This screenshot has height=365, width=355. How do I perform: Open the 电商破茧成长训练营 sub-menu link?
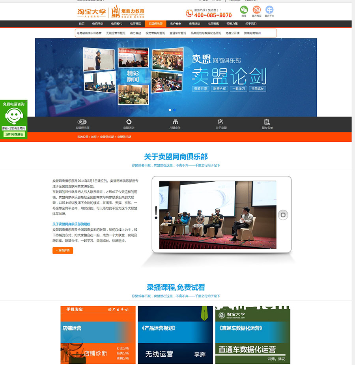[x=89, y=33]
